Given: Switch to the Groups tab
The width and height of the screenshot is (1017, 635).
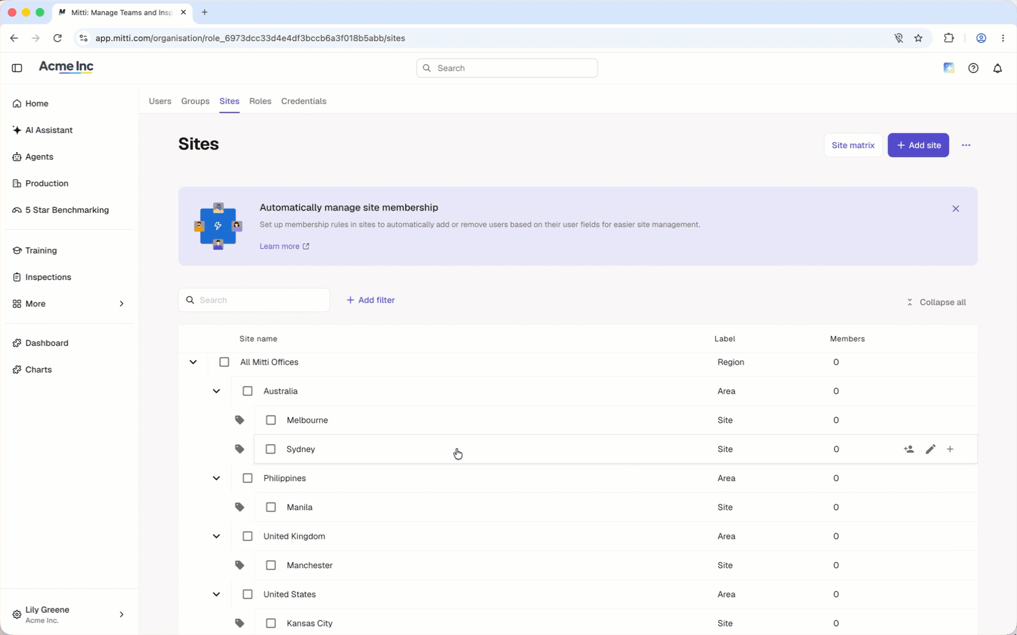Looking at the screenshot, I should tap(195, 101).
